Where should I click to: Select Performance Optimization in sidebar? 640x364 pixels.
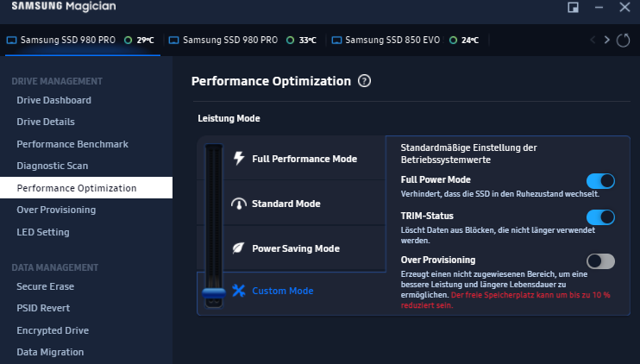point(86,188)
